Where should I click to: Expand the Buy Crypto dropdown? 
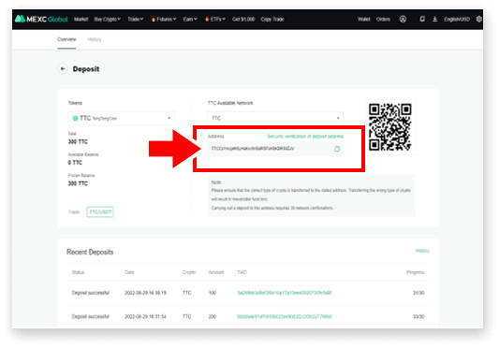[108, 20]
